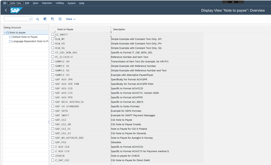Image resolution: width=271 pixels, height=165 pixels.
Task: Click the SAMPLE 01 cell
Action: tap(82, 66)
